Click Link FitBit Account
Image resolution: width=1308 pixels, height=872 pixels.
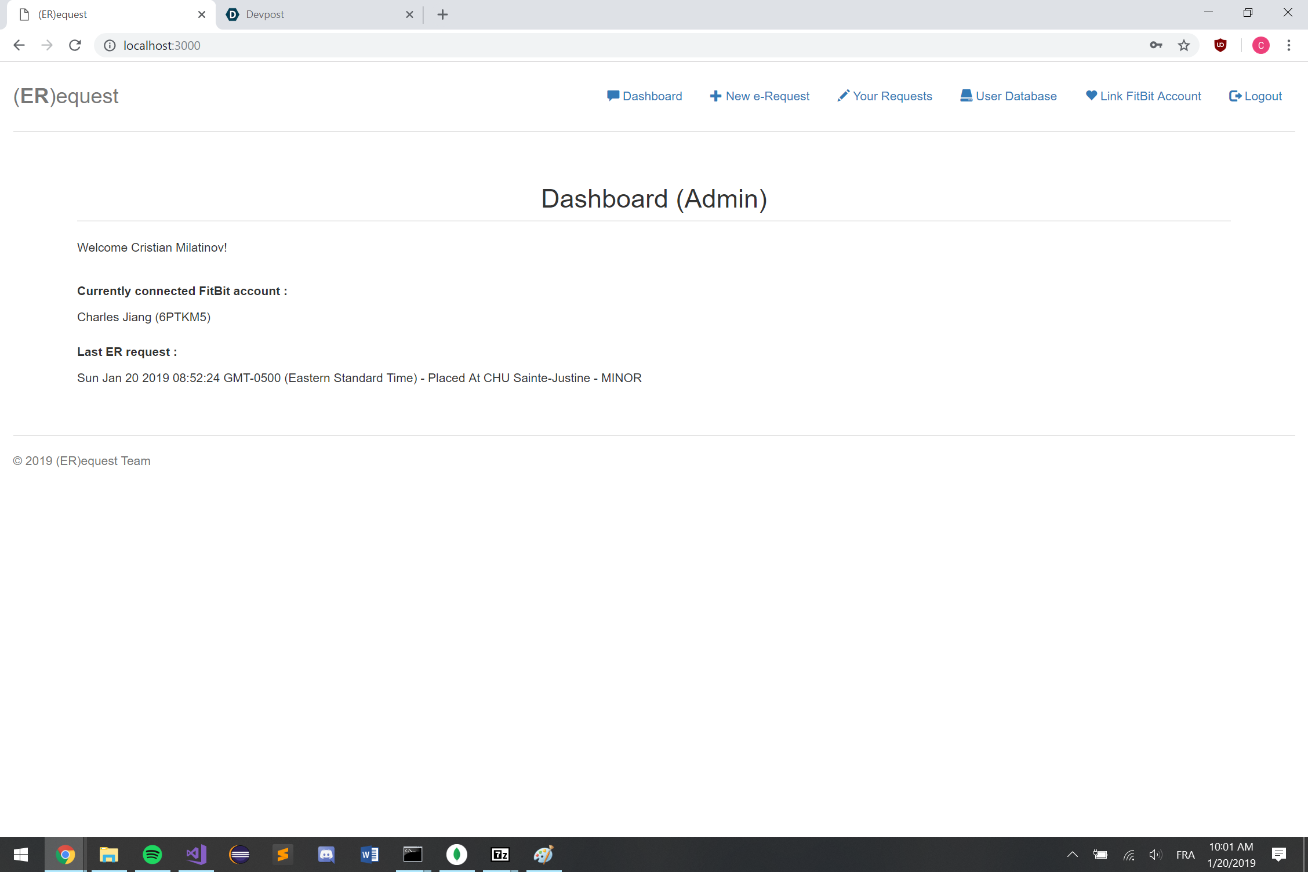[1143, 96]
